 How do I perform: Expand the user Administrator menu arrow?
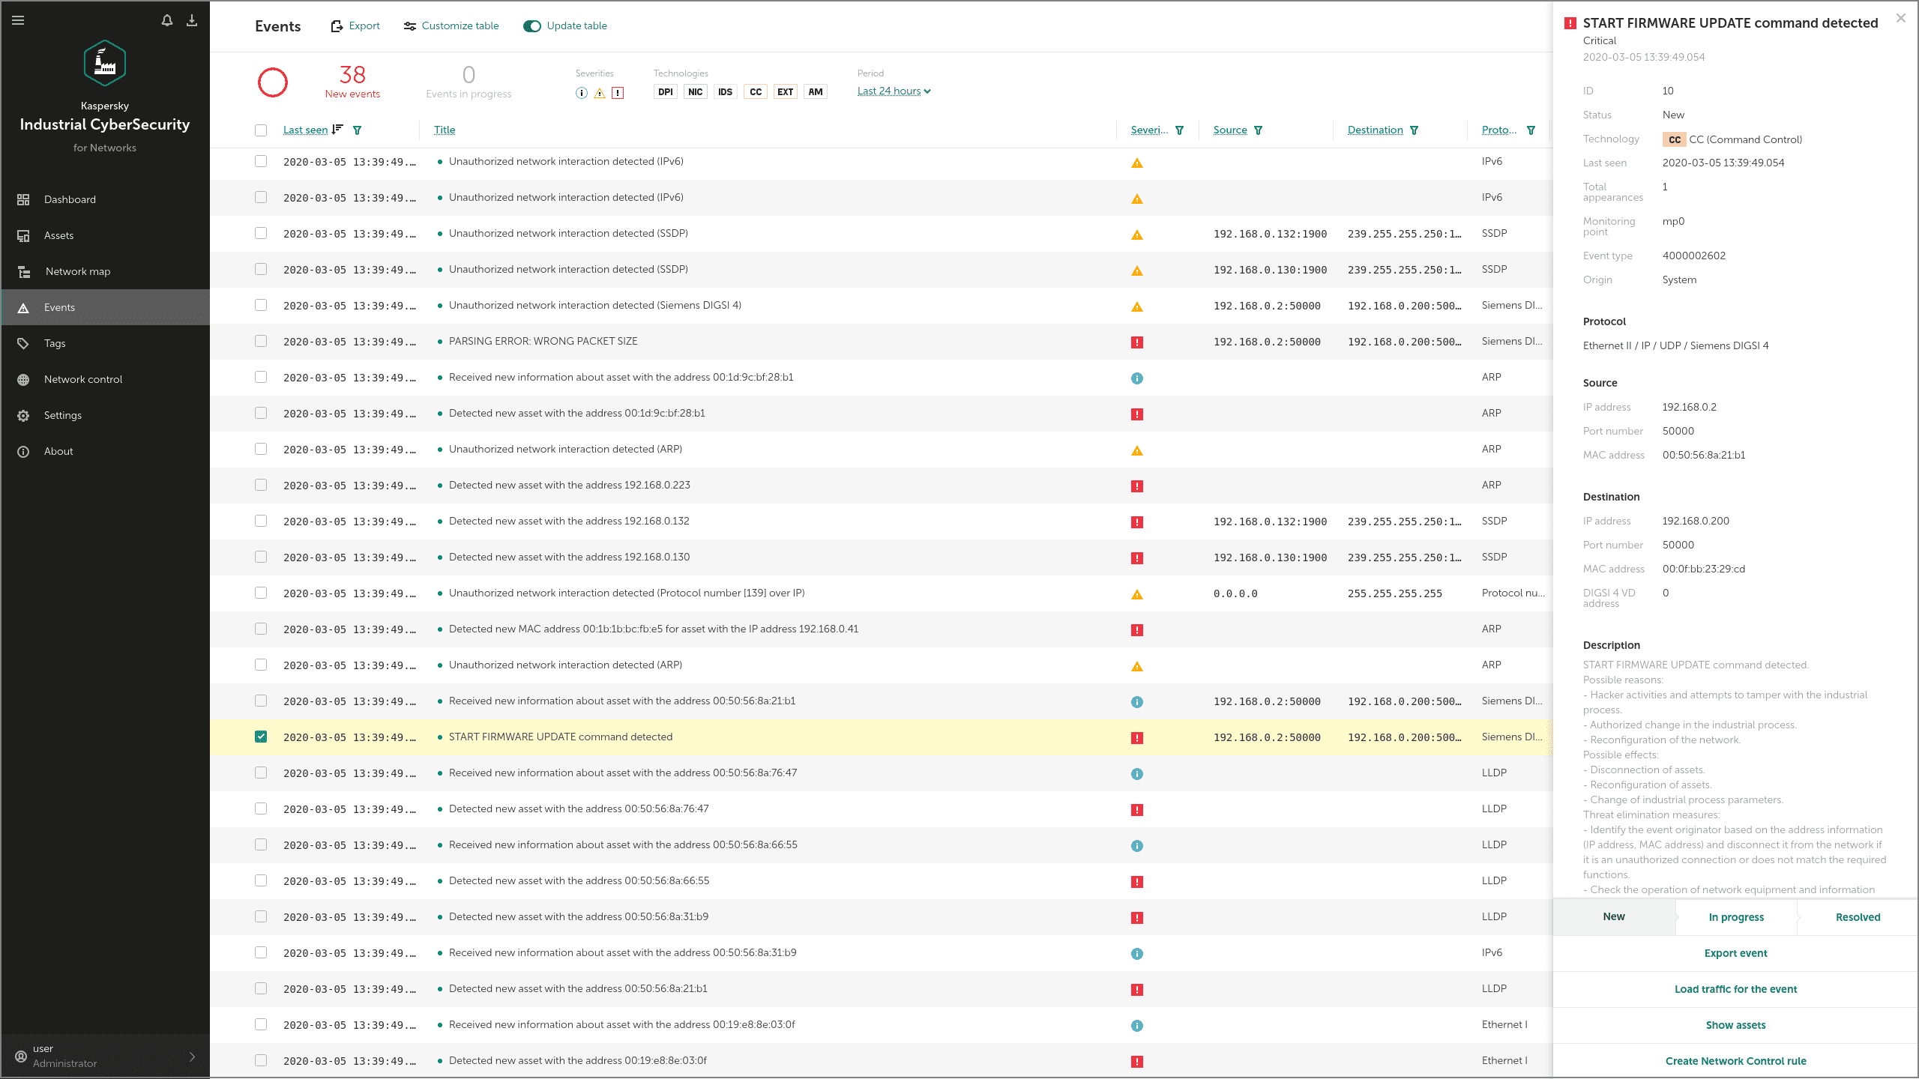click(x=192, y=1057)
